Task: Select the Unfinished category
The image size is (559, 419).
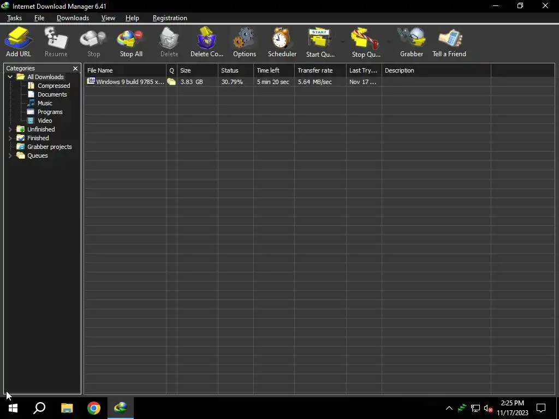Action: coord(36,129)
